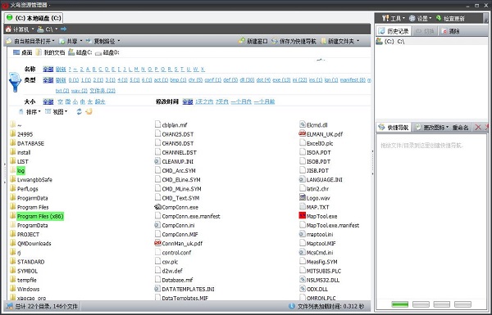
Task: Select the ConnMan_uk.pdf file icon
Action: pos(157,243)
